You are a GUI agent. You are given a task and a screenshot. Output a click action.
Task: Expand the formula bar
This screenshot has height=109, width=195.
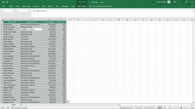tap(193, 11)
